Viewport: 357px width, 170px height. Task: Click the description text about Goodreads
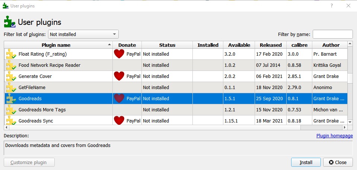(x=58, y=145)
